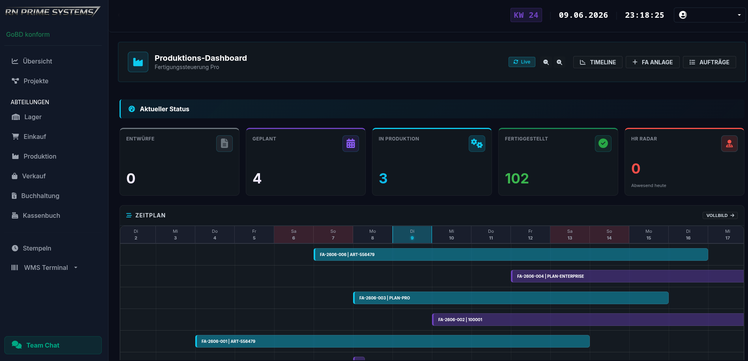Open the Entwürfe card showing 0

coord(180,162)
